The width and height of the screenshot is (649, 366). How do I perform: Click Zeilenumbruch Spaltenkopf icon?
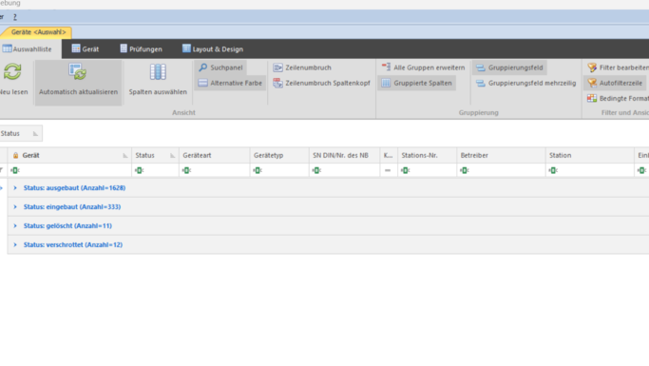click(277, 83)
